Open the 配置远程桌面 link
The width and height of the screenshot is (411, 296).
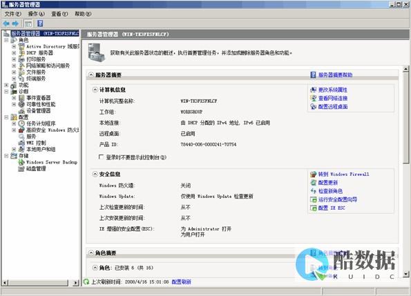pos(333,106)
